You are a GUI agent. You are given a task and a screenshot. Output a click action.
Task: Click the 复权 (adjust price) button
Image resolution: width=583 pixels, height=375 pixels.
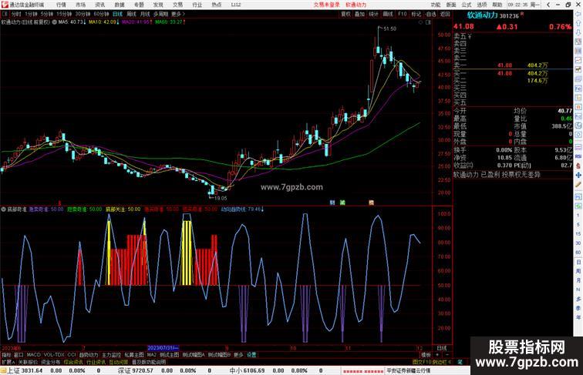point(345,14)
